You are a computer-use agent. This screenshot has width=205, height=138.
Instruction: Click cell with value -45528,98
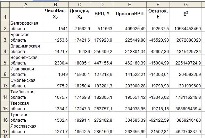[158, 37]
